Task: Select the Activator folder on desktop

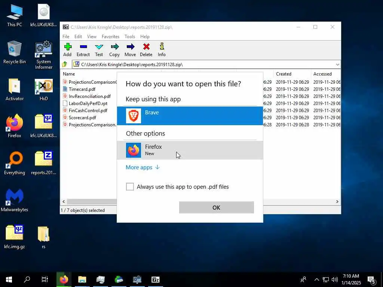Action: click(x=15, y=90)
